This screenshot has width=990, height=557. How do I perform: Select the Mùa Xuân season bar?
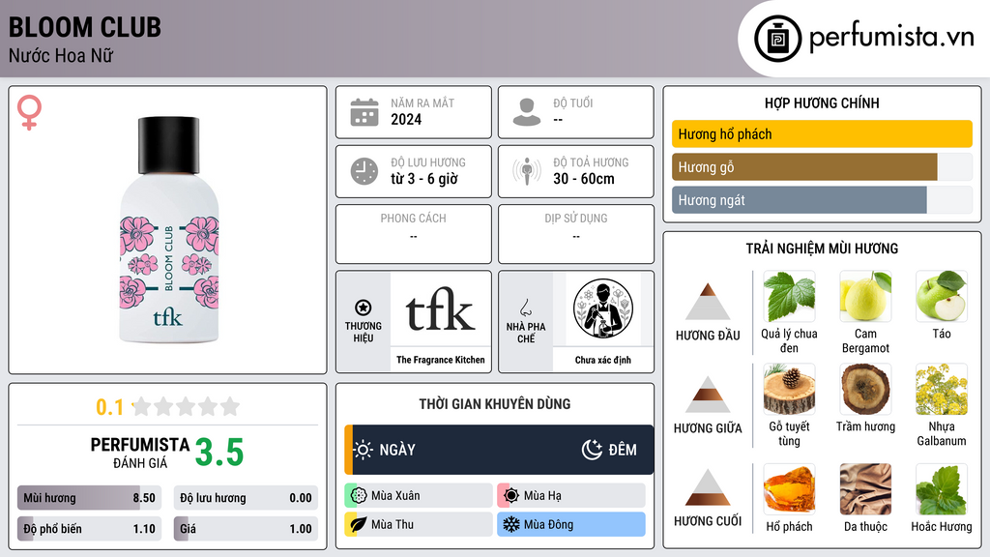pyautogui.click(x=419, y=496)
